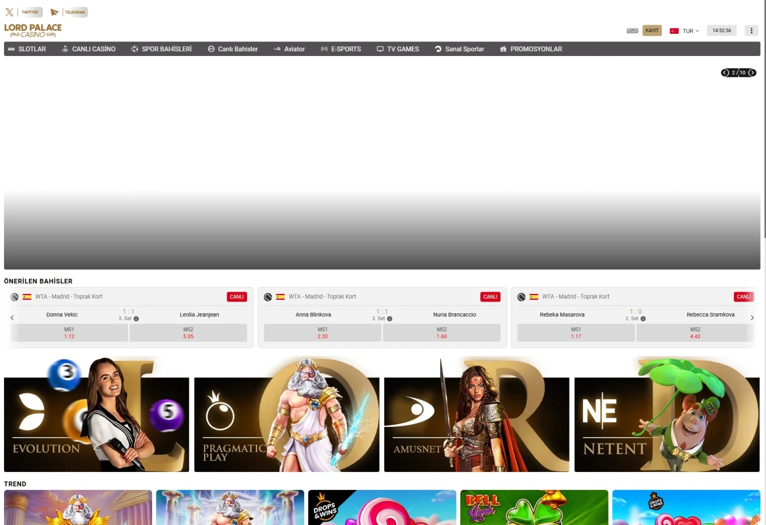
Task: Click the 14:52:56 clock display
Action: pyautogui.click(x=722, y=30)
